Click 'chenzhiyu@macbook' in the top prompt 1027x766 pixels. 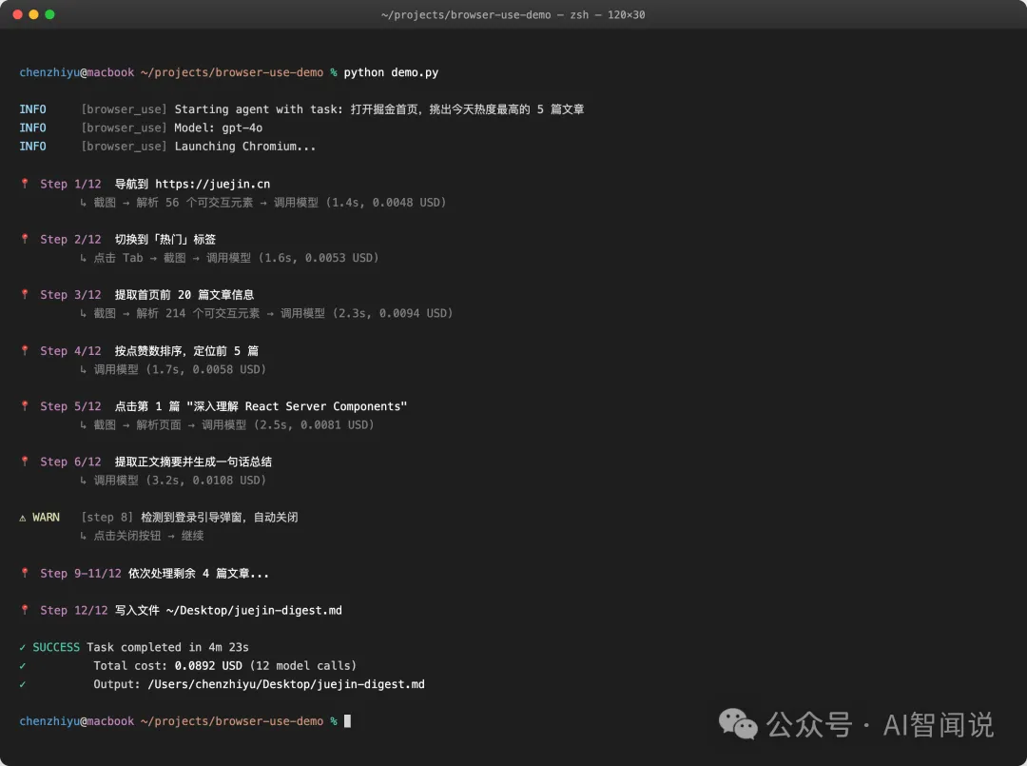pos(77,72)
